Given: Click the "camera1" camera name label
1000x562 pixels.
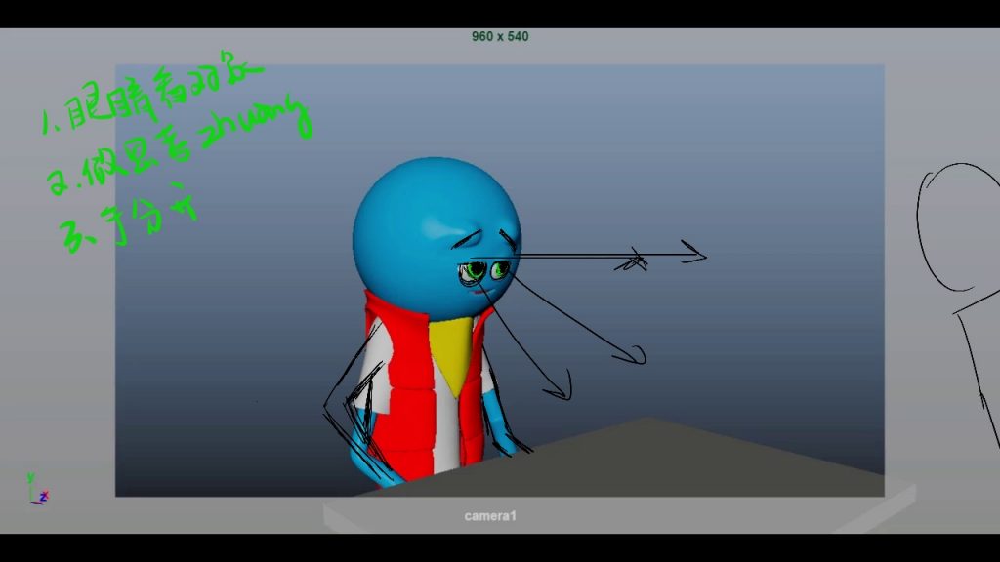Looking at the screenshot, I should [x=490, y=516].
